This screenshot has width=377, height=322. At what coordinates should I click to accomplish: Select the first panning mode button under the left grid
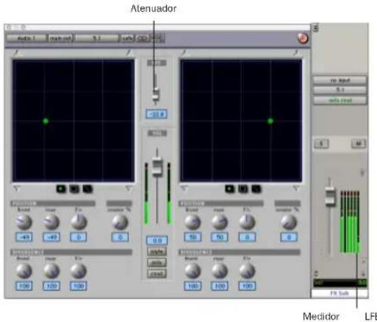(x=61, y=189)
